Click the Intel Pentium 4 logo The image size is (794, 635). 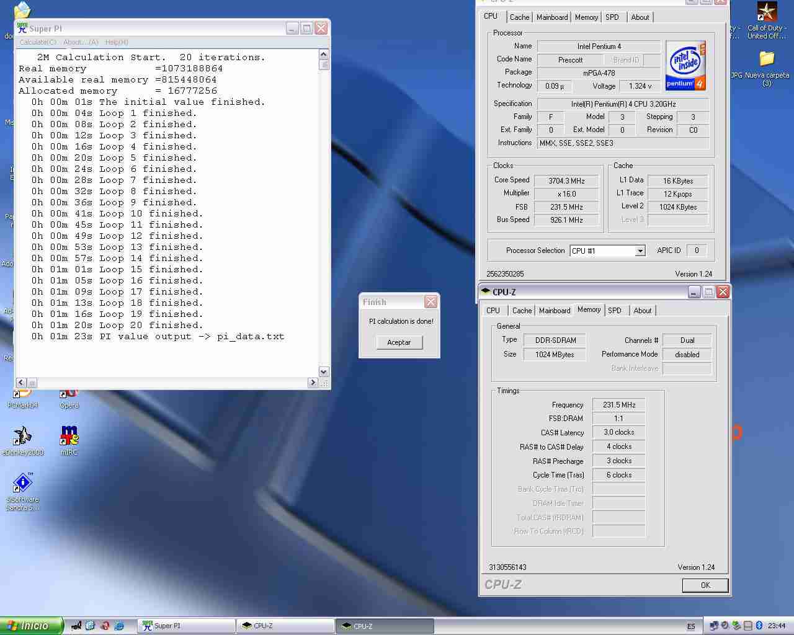tap(685, 66)
